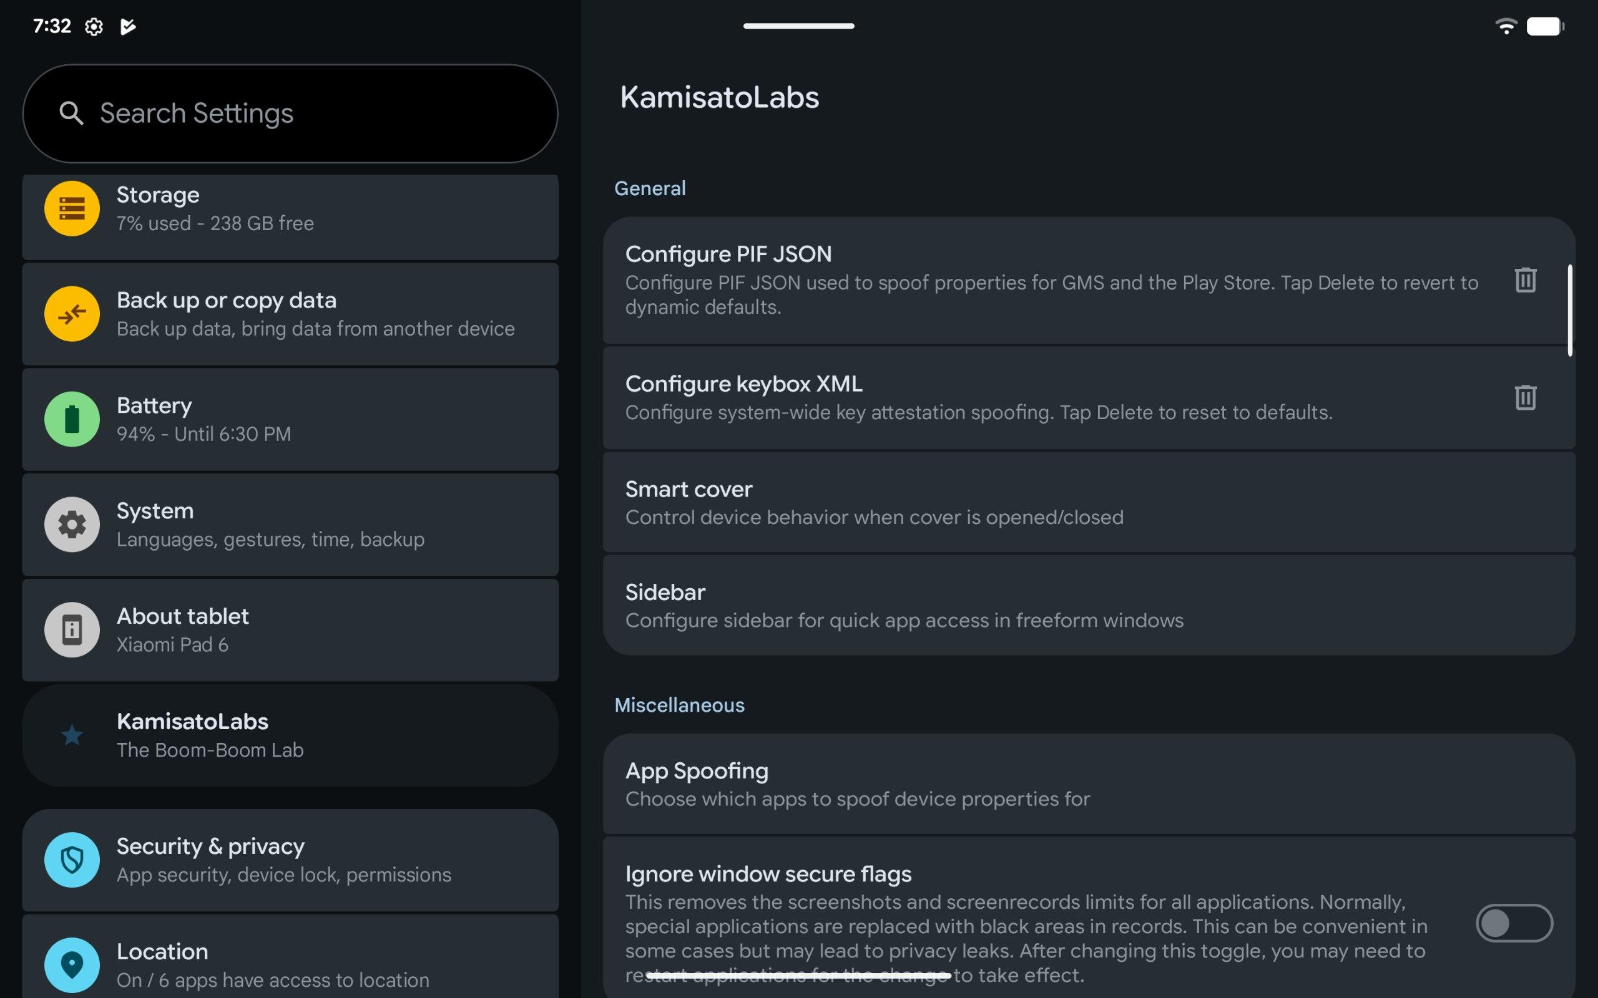This screenshot has height=998, width=1598.
Task: Click the right pane scrollbar
Action: pos(1570,310)
